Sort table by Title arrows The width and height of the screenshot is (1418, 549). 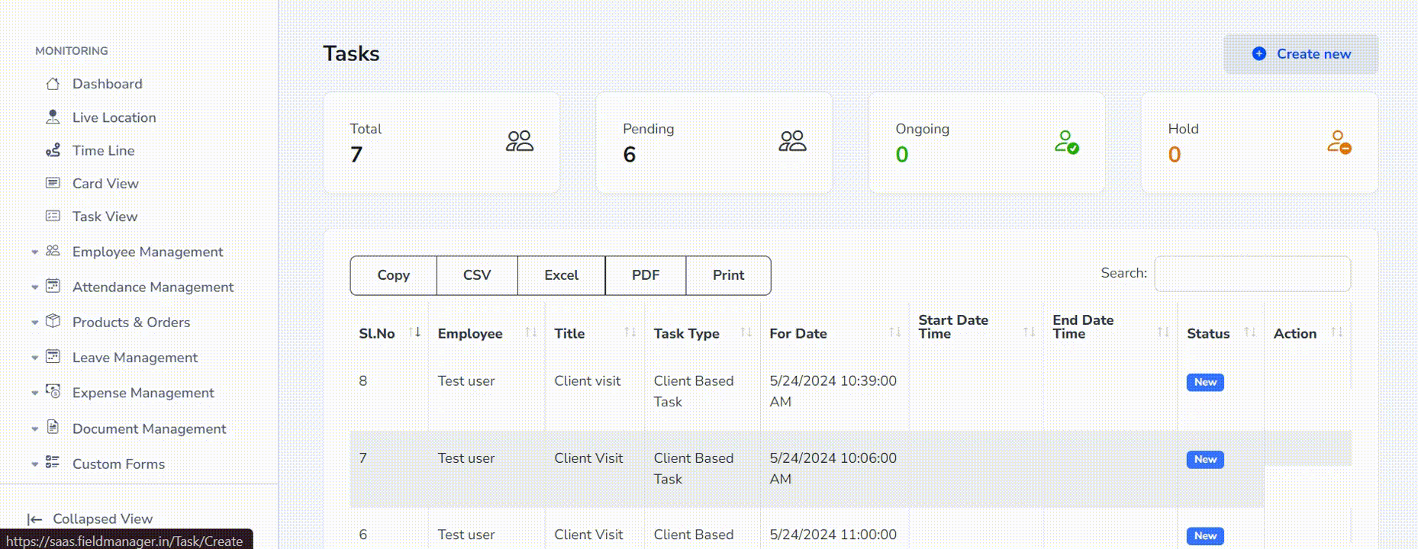[630, 332]
